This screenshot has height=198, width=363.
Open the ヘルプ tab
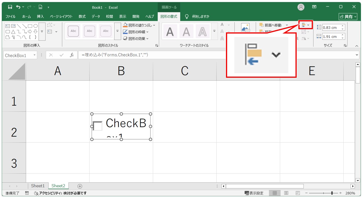tap(150, 16)
